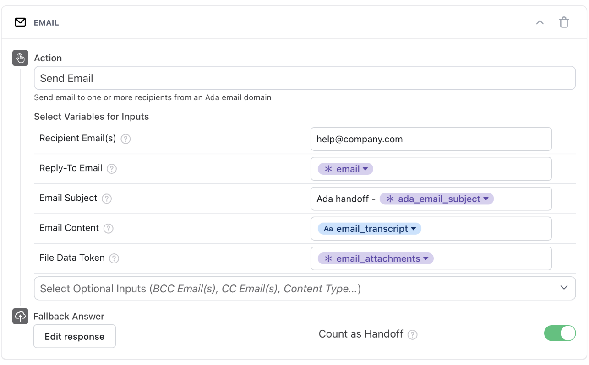Click the Action hand pointer icon
Image resolution: width=589 pixels, height=365 pixels.
point(20,58)
